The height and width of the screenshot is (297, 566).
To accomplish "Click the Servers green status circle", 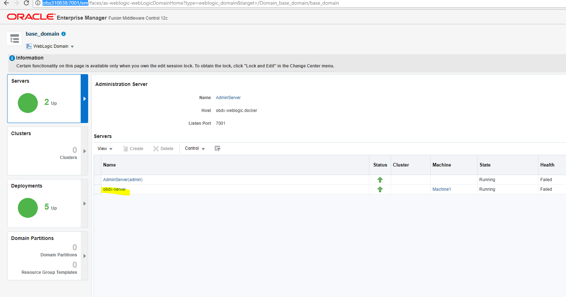I will [x=28, y=103].
